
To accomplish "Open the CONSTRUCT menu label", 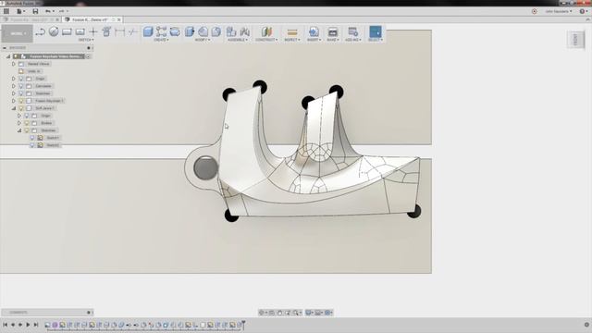I will tap(266, 40).
